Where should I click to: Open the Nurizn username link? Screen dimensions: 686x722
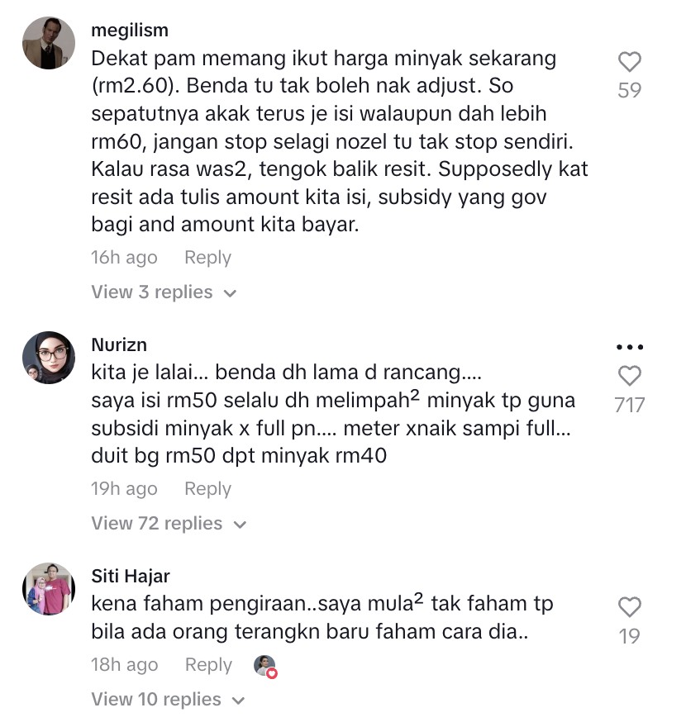click(x=119, y=344)
